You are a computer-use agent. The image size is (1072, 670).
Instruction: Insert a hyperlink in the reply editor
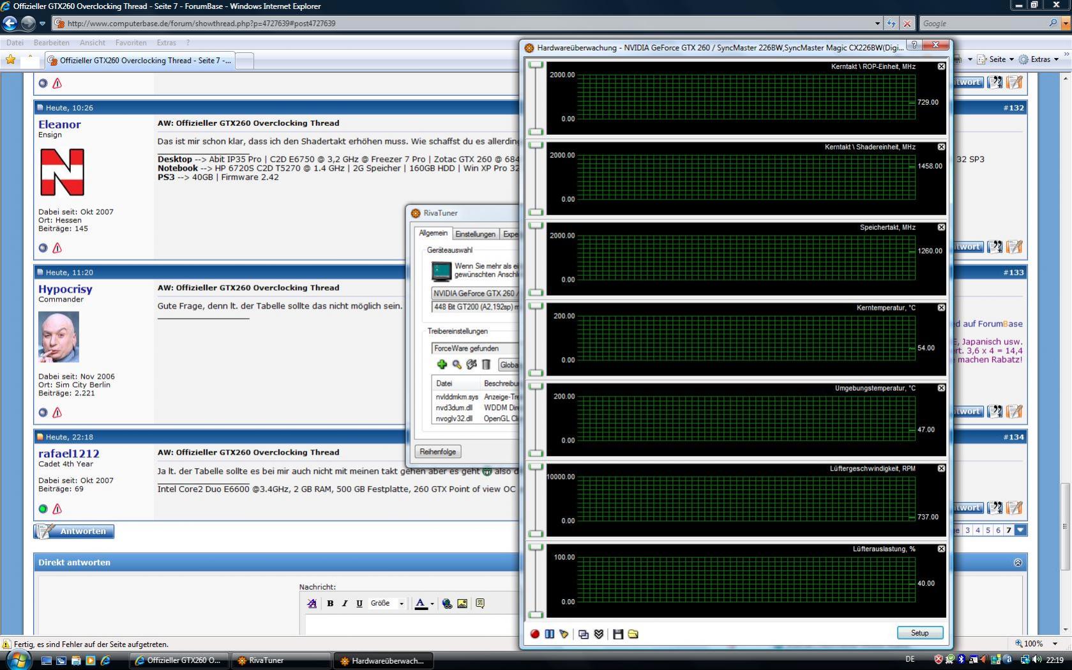[447, 603]
